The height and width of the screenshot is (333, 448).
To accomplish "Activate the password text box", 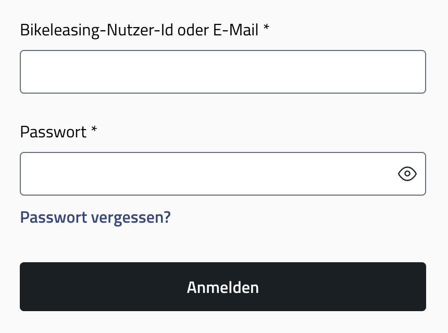I will click(223, 174).
